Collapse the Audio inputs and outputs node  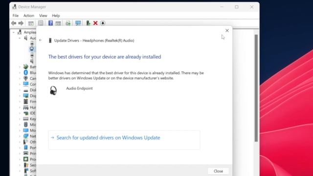[x=20, y=38]
